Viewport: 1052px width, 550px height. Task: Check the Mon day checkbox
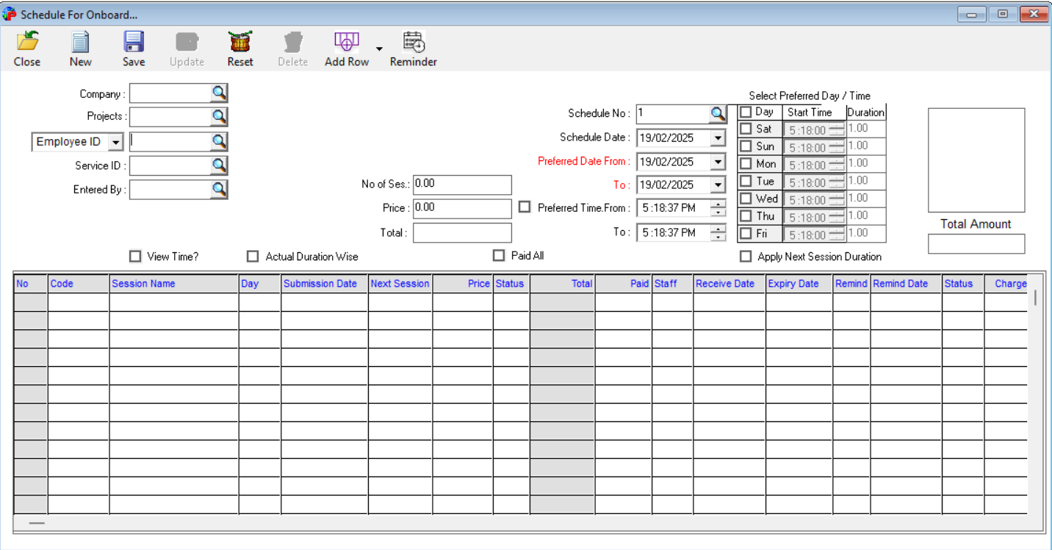pyautogui.click(x=746, y=164)
